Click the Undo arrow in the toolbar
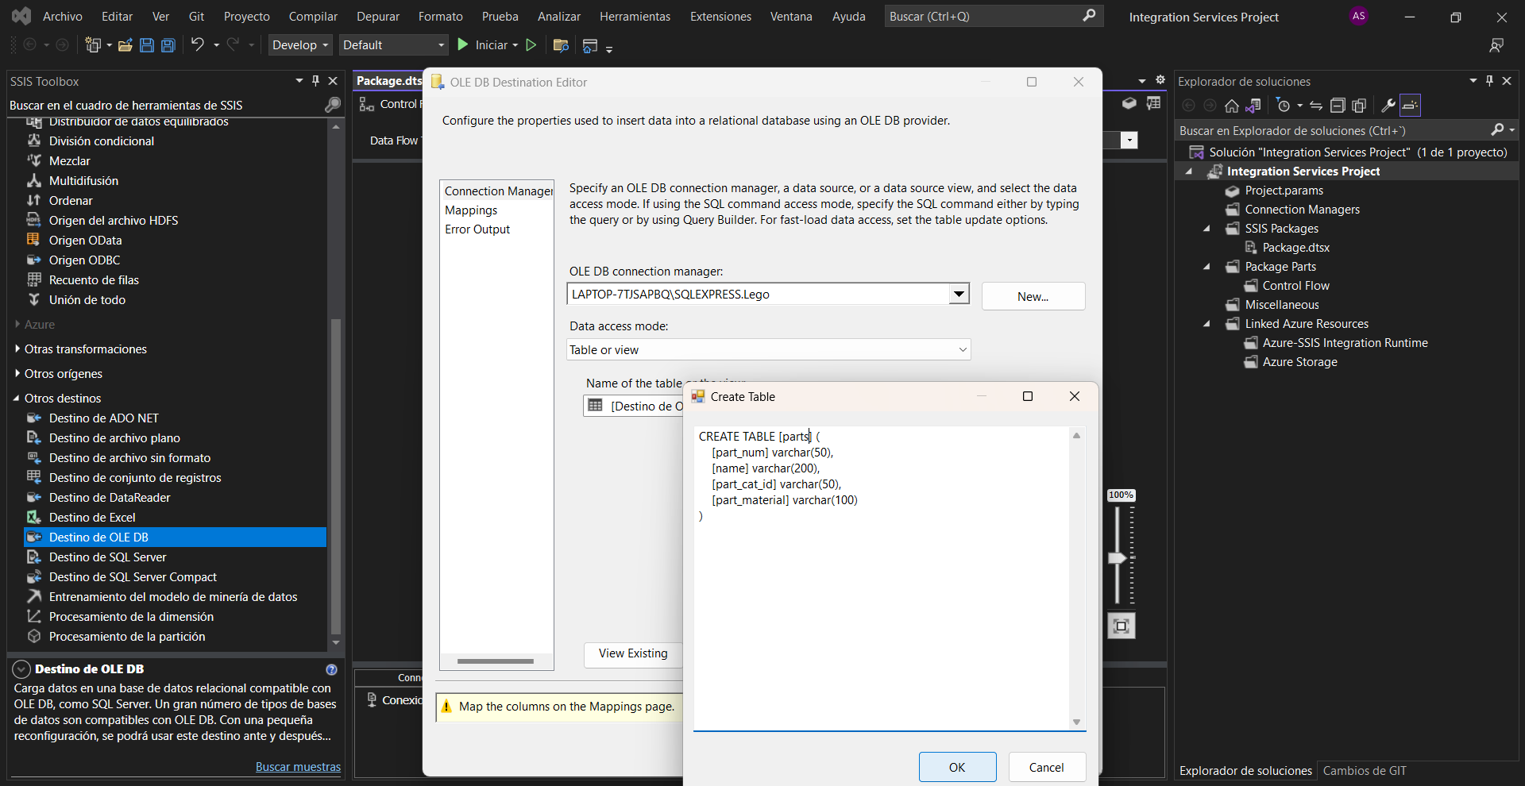1525x786 pixels. click(x=197, y=45)
